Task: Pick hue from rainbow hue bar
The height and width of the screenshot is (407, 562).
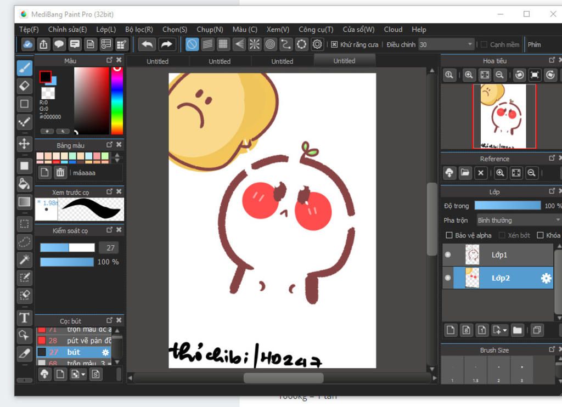Action: (x=117, y=100)
